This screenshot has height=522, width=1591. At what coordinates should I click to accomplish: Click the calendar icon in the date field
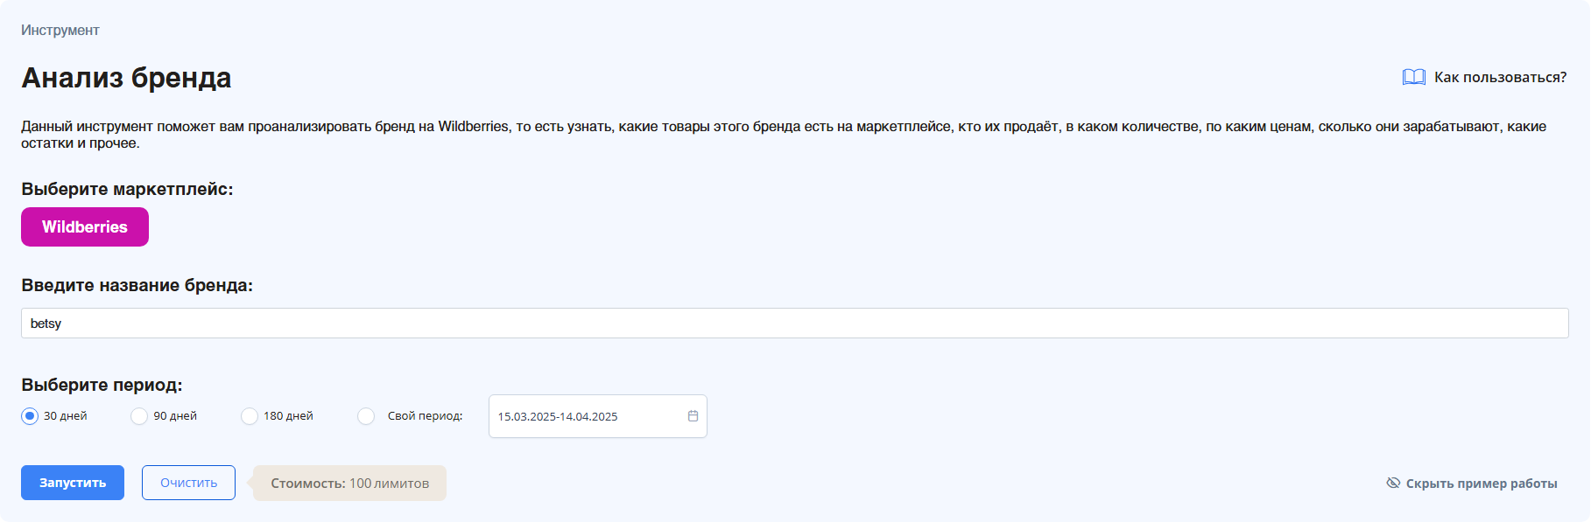tap(693, 416)
